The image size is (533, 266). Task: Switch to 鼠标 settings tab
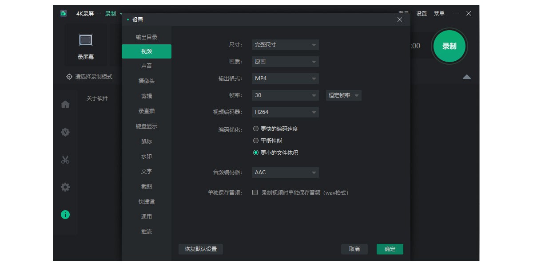pos(147,141)
